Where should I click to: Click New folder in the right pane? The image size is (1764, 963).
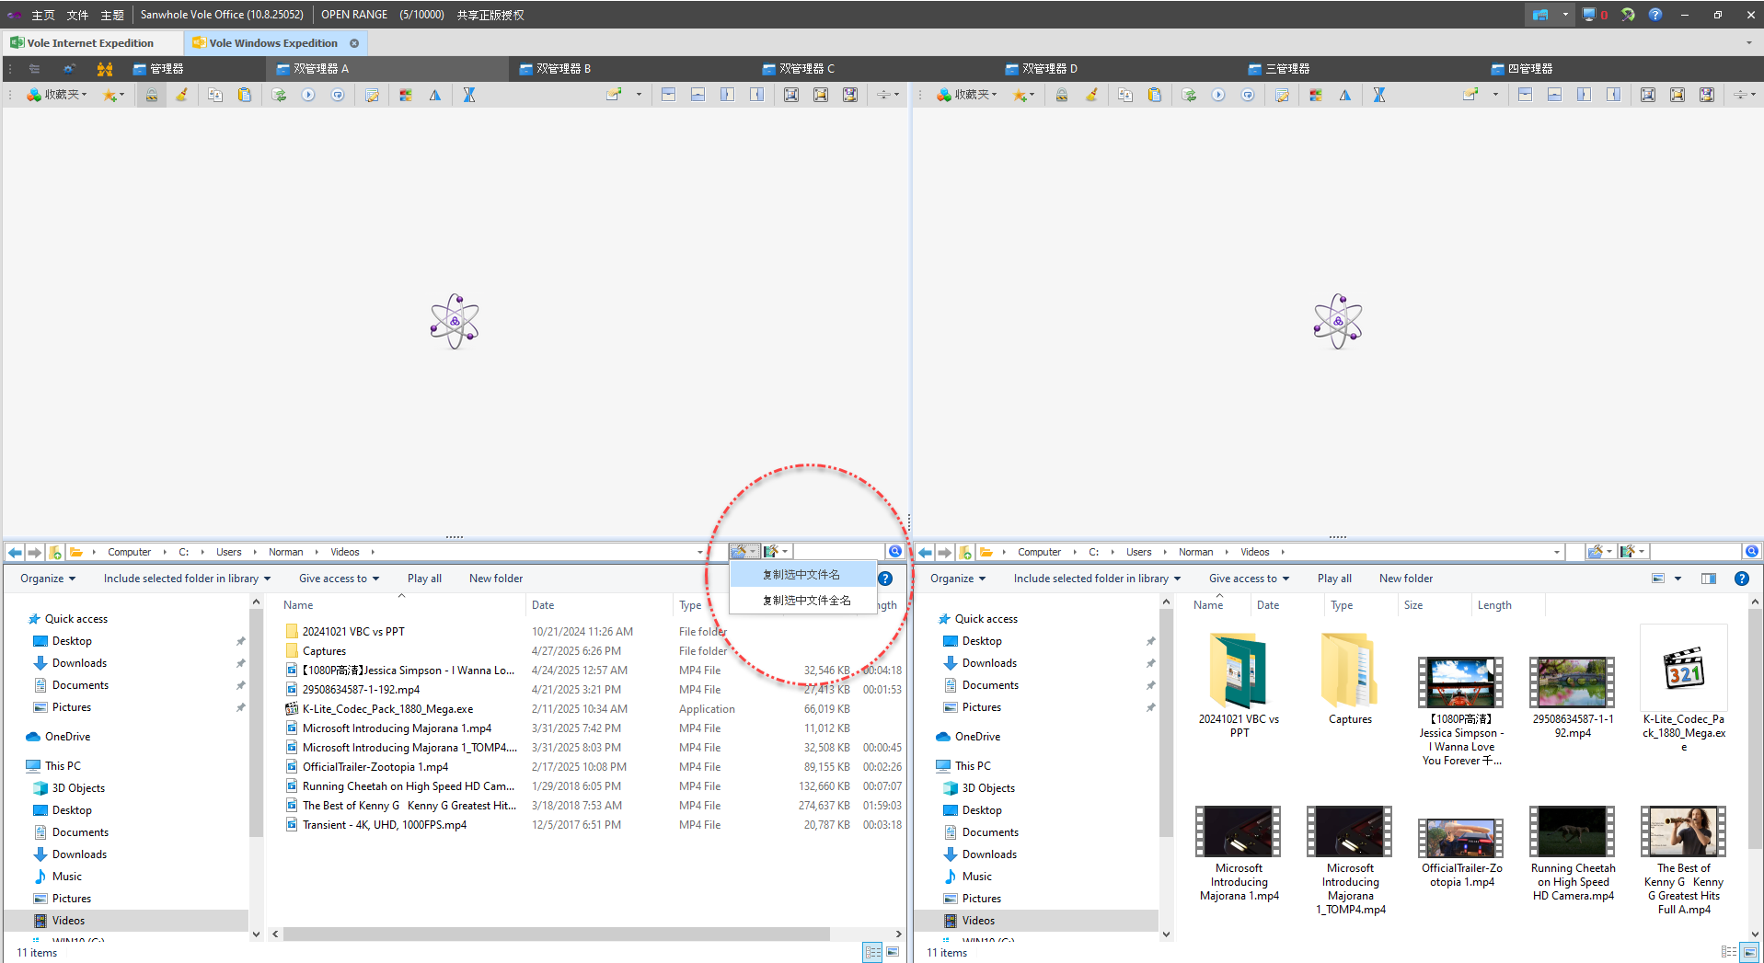click(1406, 579)
